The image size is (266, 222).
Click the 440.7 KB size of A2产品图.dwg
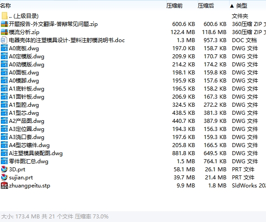(183, 121)
